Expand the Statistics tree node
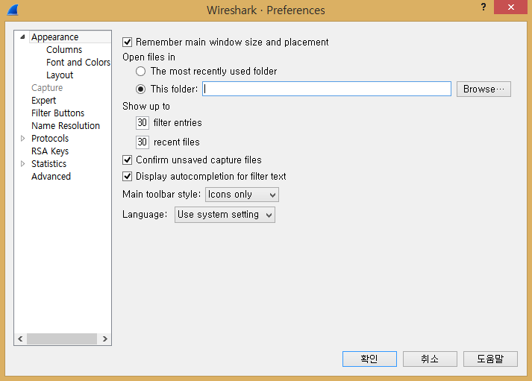 tap(22, 164)
